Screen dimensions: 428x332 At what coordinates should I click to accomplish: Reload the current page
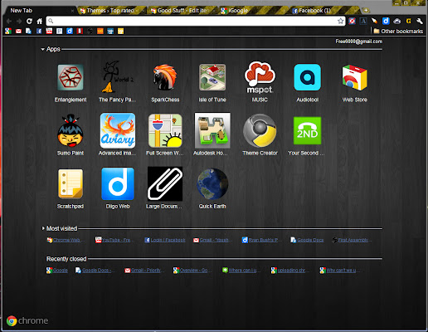tap(29, 21)
